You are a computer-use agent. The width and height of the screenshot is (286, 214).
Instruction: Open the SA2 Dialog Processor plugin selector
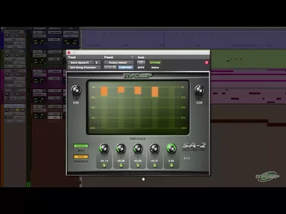(x=84, y=68)
